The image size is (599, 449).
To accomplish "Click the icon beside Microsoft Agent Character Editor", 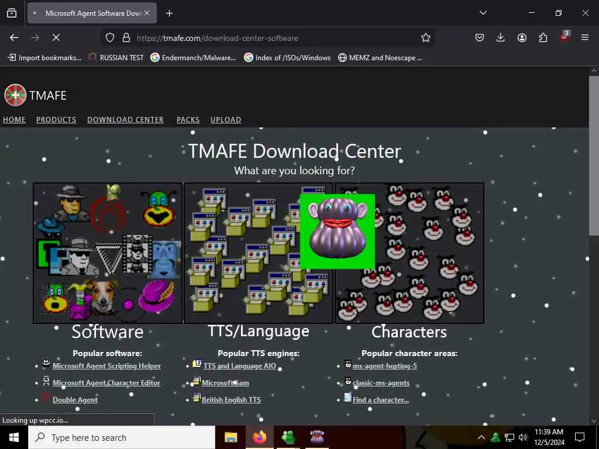I will point(46,380).
